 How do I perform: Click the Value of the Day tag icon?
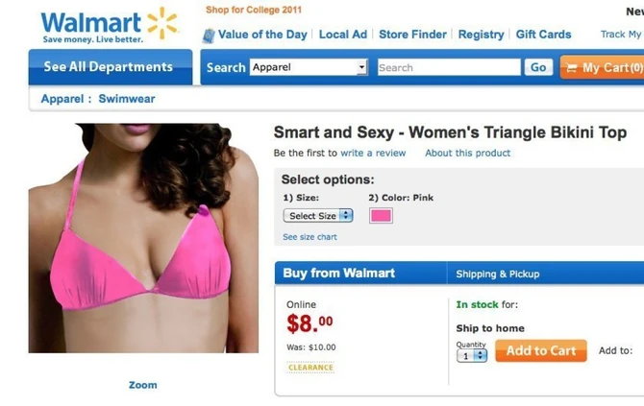click(209, 36)
